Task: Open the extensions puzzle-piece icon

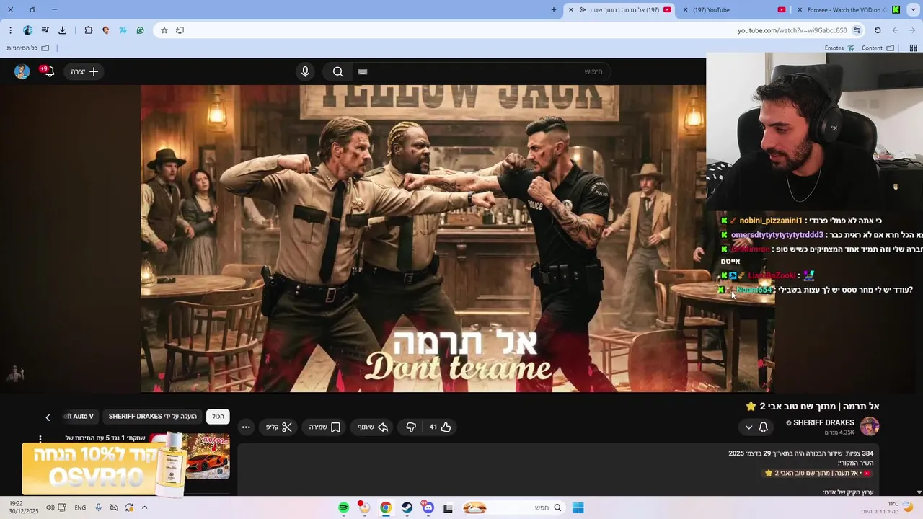Action: pos(89,30)
